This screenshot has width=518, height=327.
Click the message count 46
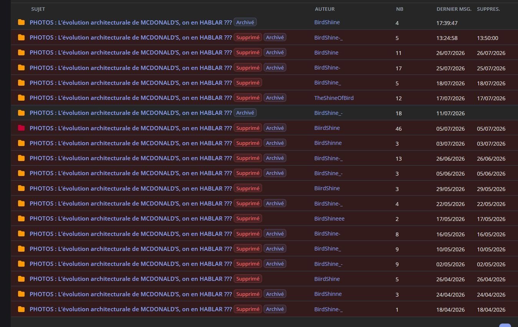[398, 129]
